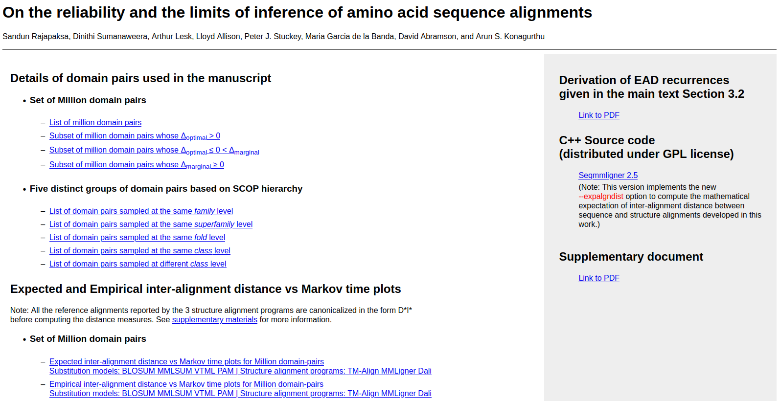The height and width of the screenshot is (401, 780).
Task: Click the Five distinct groups SCOP hierarchy heading
Action: tap(166, 189)
